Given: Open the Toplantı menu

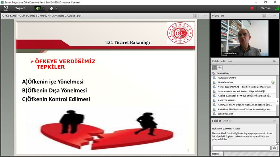Looking at the screenshot, I should point(21,8).
